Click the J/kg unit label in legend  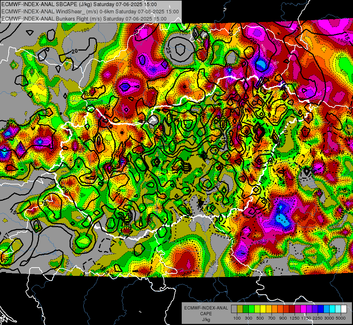pyautogui.click(x=206, y=320)
